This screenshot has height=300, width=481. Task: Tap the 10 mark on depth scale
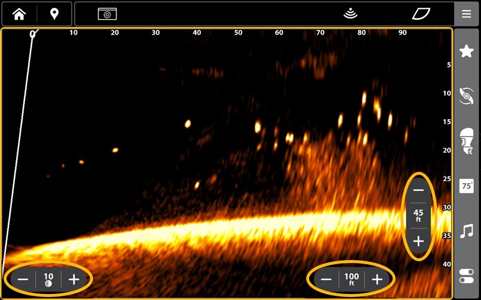(x=447, y=94)
